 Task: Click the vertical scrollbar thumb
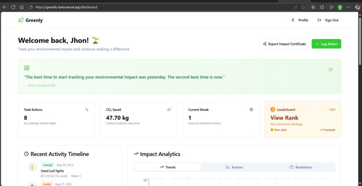pos(360,41)
